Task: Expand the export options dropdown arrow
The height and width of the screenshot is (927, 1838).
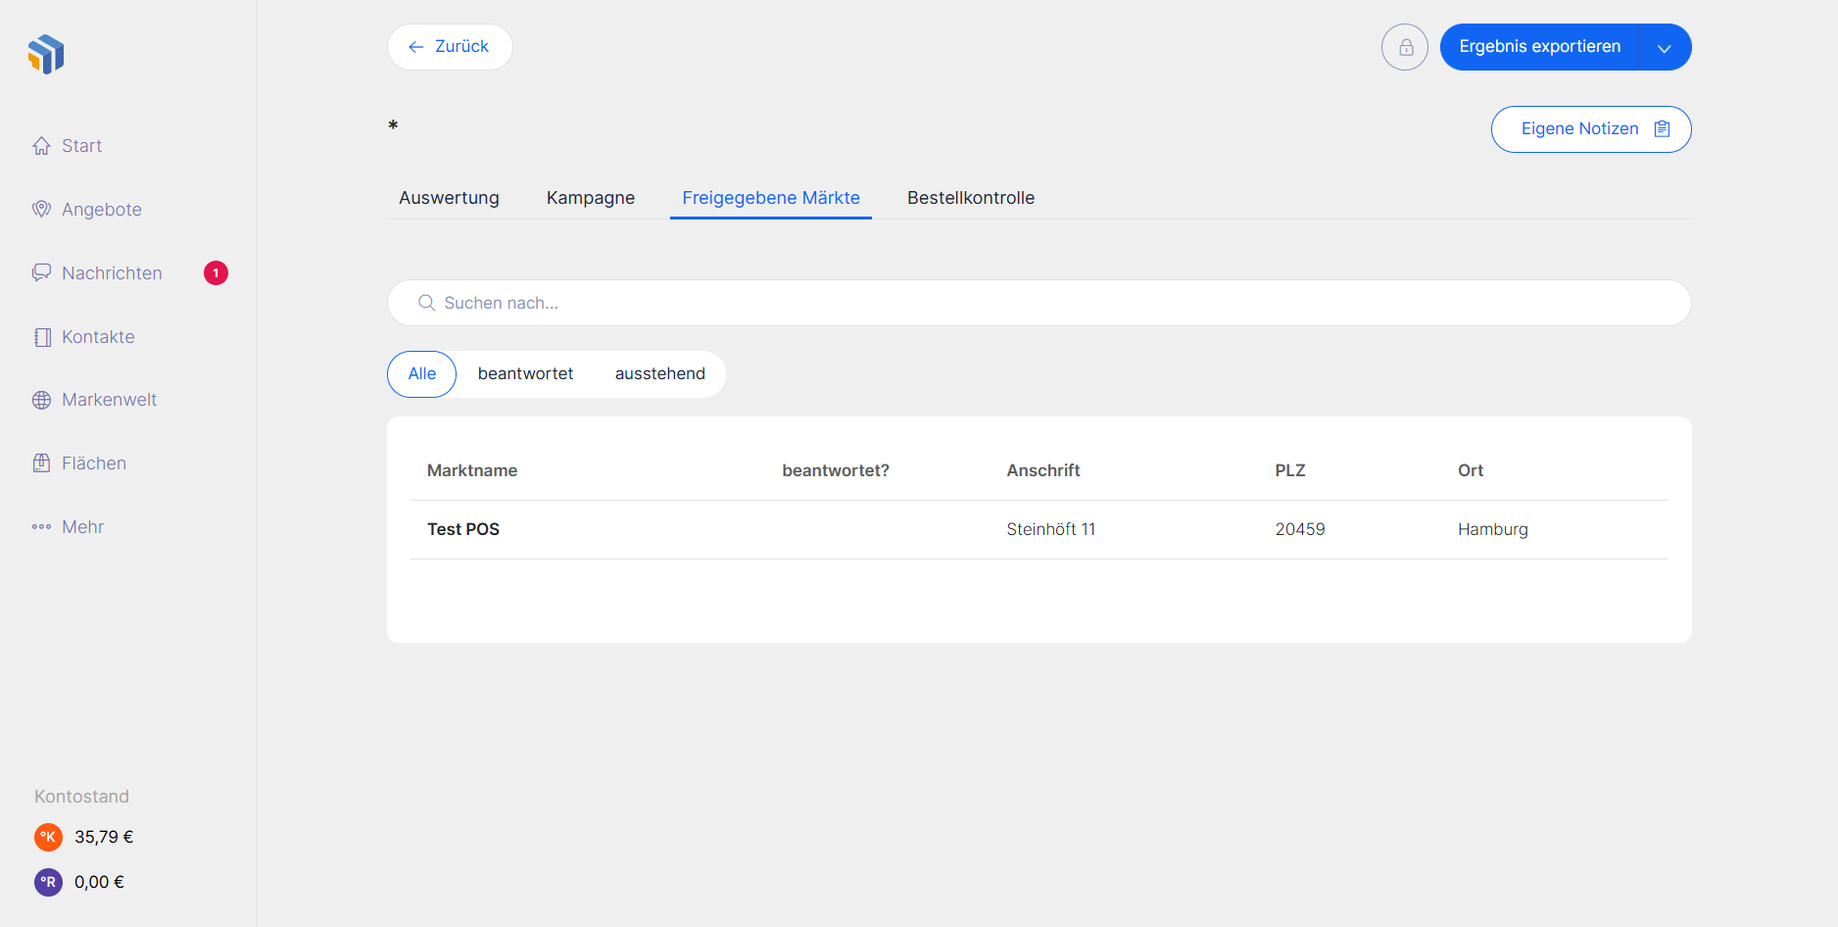Action: [1665, 47]
